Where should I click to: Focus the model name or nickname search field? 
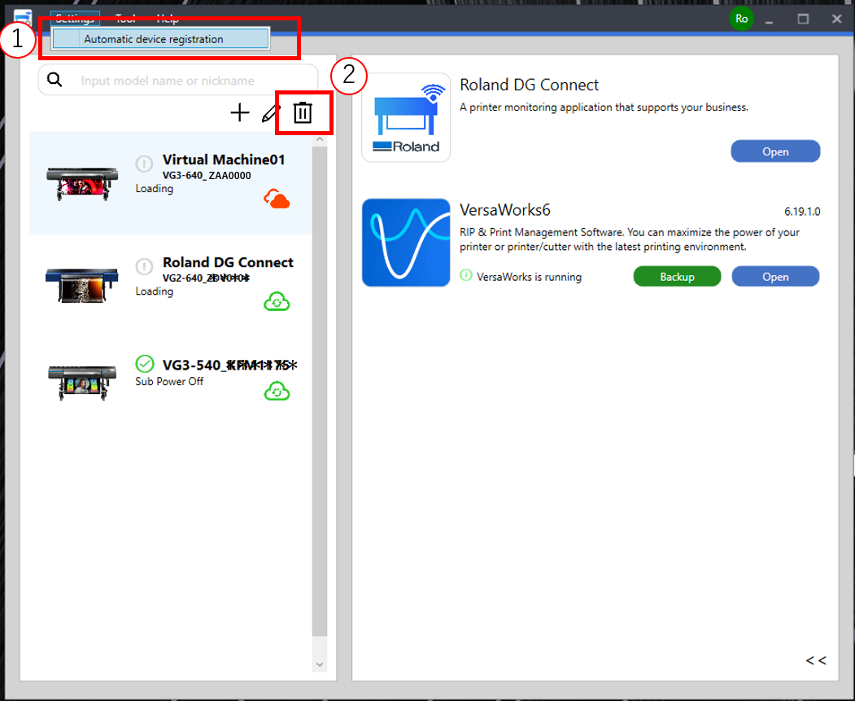[178, 80]
